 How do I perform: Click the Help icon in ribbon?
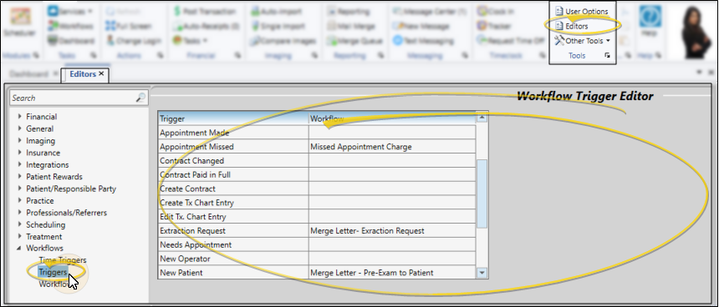tap(650, 22)
